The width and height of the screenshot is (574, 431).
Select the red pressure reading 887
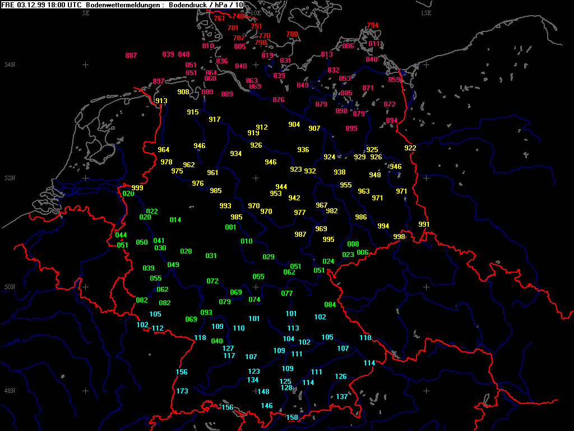131,56
